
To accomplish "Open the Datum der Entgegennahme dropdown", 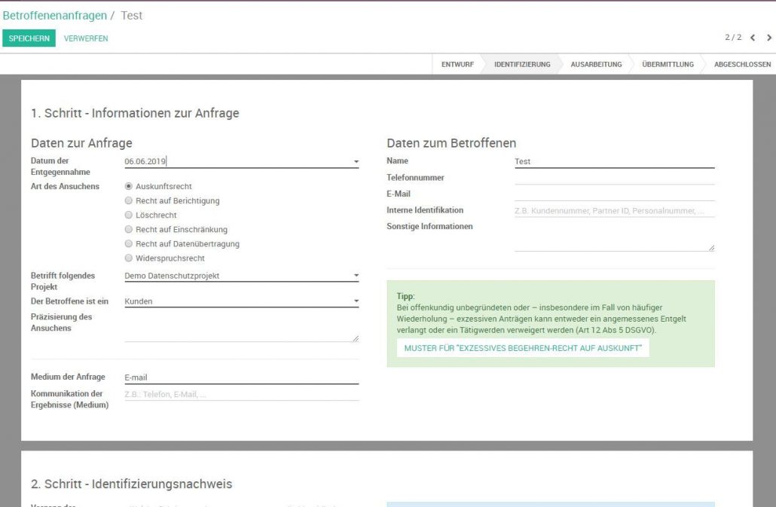I will pos(356,161).
